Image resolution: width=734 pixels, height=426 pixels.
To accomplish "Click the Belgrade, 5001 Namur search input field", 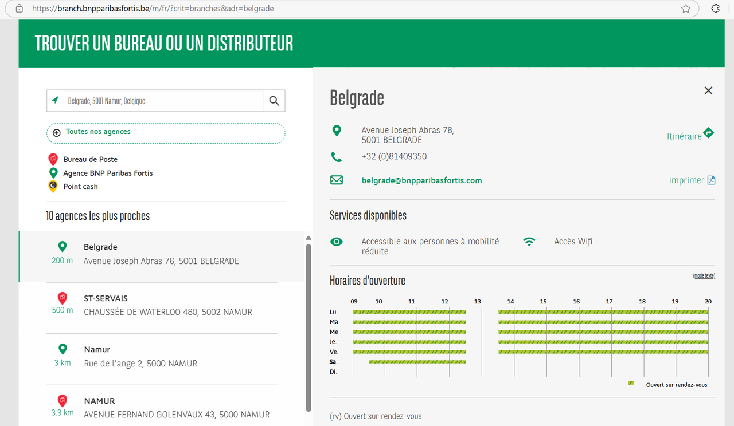I will tap(163, 101).
